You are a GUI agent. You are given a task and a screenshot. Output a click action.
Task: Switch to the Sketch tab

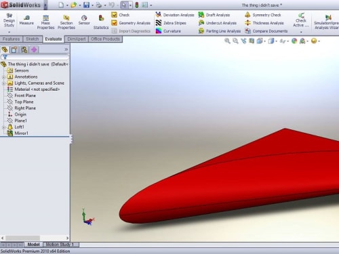click(33, 39)
